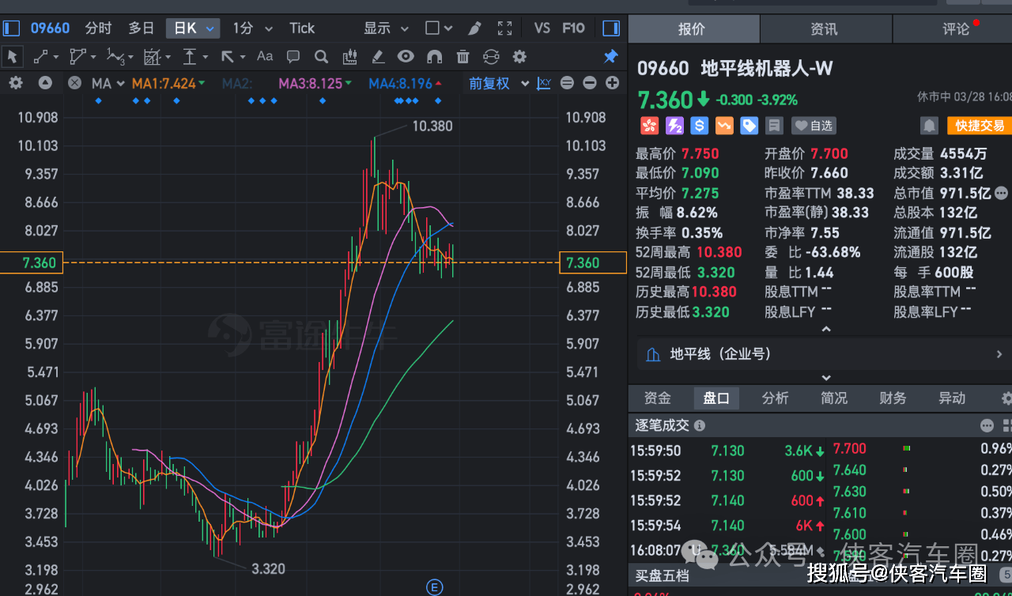Select the arrow cursor tool

point(13,57)
